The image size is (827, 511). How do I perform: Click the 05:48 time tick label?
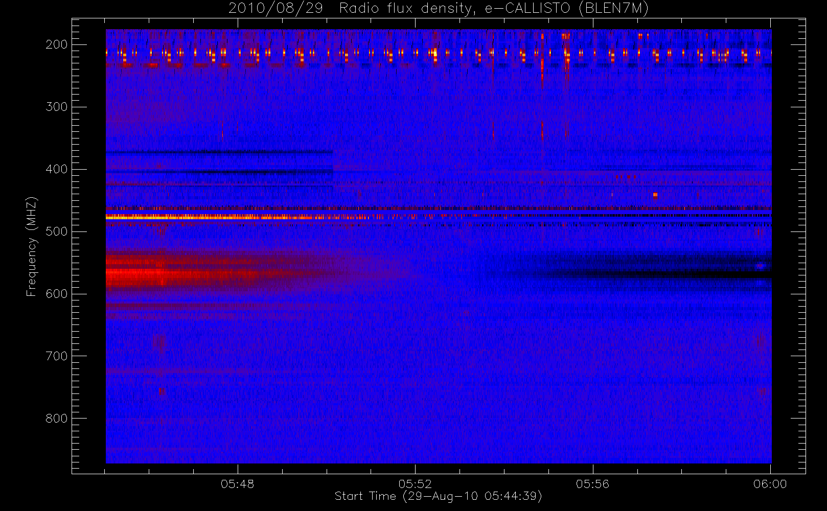238,484
